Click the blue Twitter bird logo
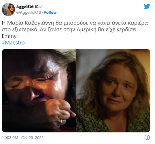Screen dimensions: 155x144 click(x=147, y=6)
